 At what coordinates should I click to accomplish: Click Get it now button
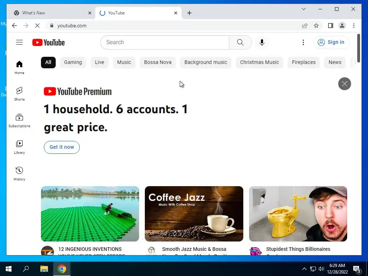point(62,147)
